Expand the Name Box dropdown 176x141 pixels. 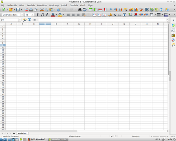tap(20, 20)
